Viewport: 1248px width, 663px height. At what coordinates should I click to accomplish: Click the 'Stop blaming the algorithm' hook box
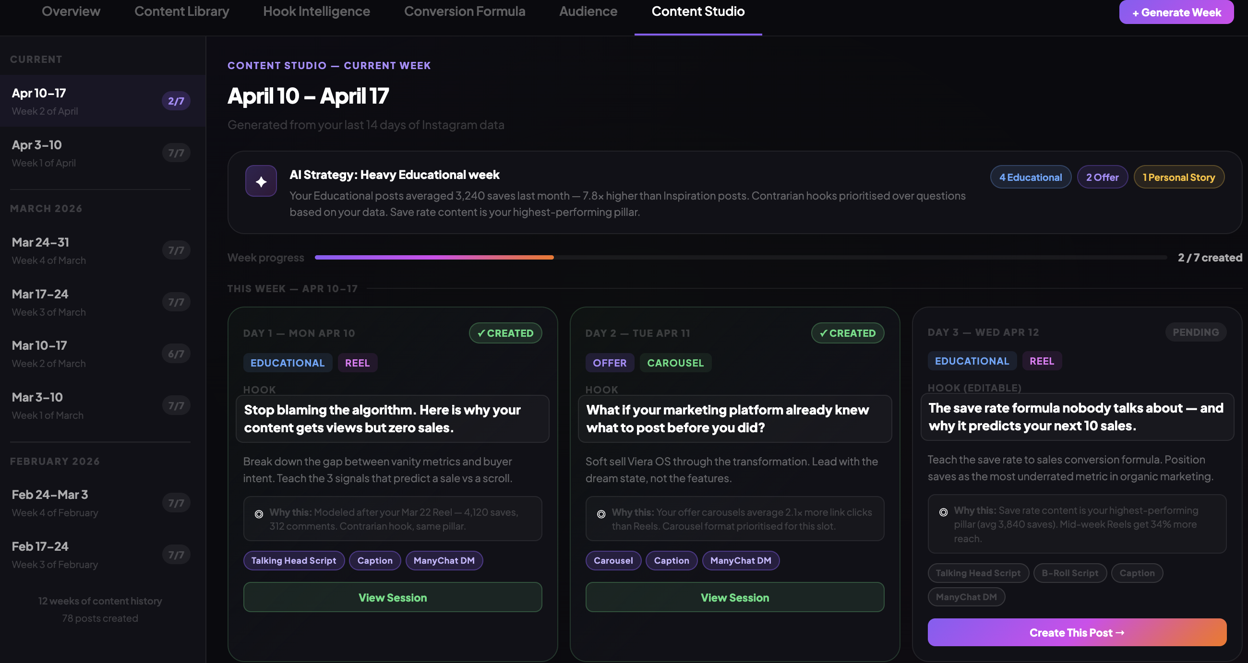click(x=393, y=418)
